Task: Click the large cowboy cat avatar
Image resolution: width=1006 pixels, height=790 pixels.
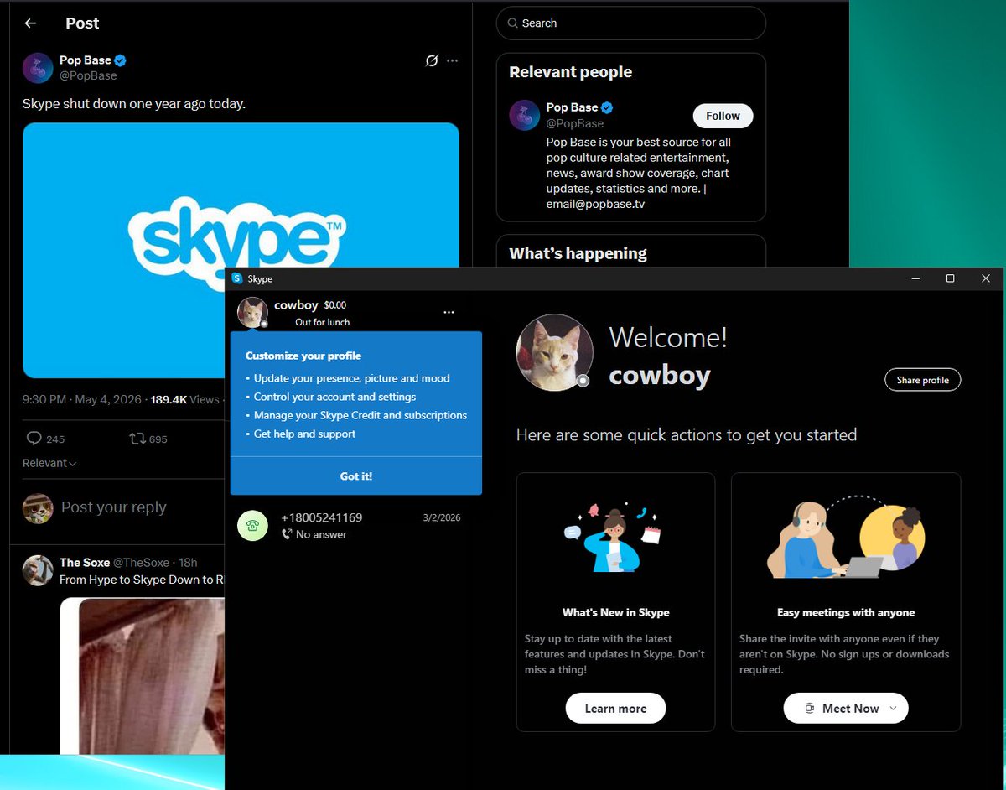Action: [x=554, y=352]
